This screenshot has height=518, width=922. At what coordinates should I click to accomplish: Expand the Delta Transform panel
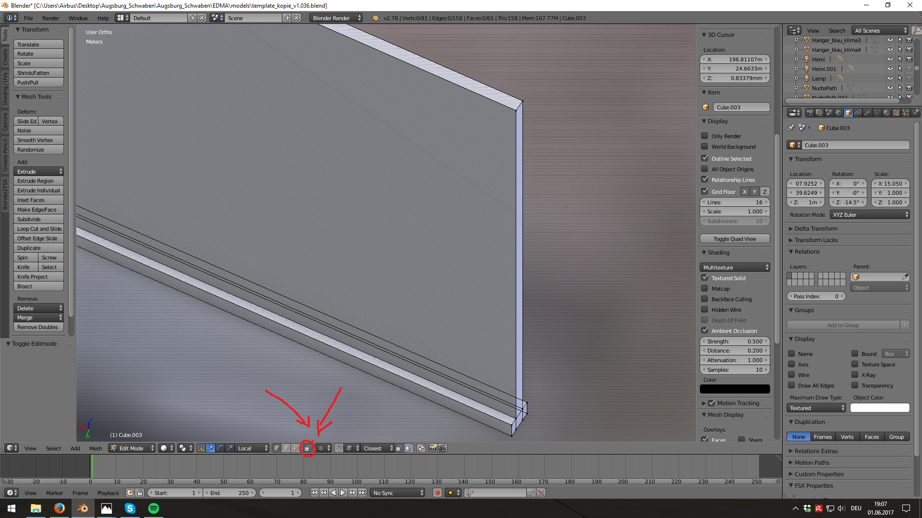tap(815, 228)
